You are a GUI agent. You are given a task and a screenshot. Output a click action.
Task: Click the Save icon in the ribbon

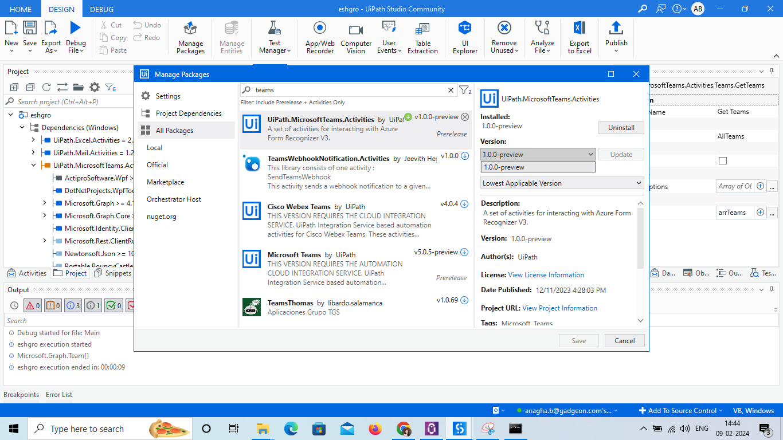click(x=30, y=28)
